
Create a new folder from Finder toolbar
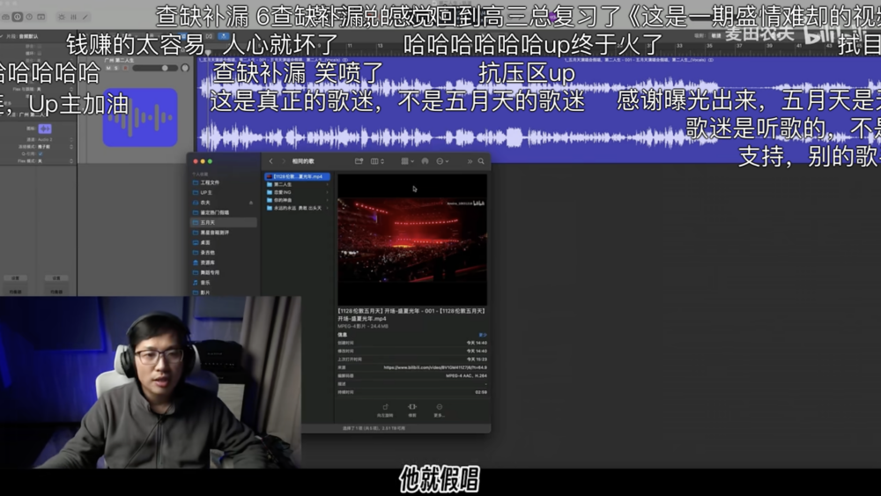click(359, 161)
